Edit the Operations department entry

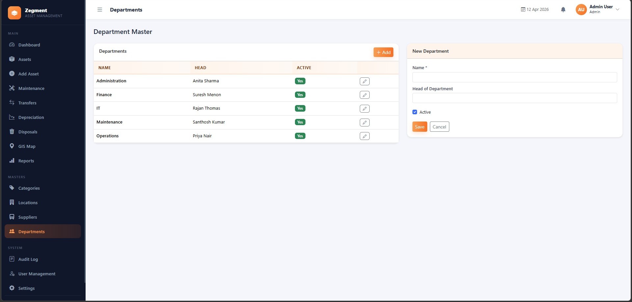[x=364, y=136]
